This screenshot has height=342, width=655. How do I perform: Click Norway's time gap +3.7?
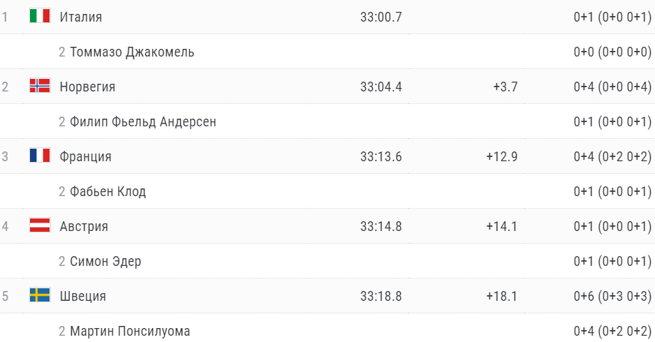pyautogui.click(x=505, y=87)
